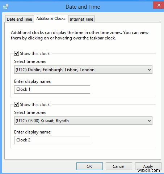Click the Clock 1 display name field
Screen dimensions: 164x174
(x=52, y=89)
